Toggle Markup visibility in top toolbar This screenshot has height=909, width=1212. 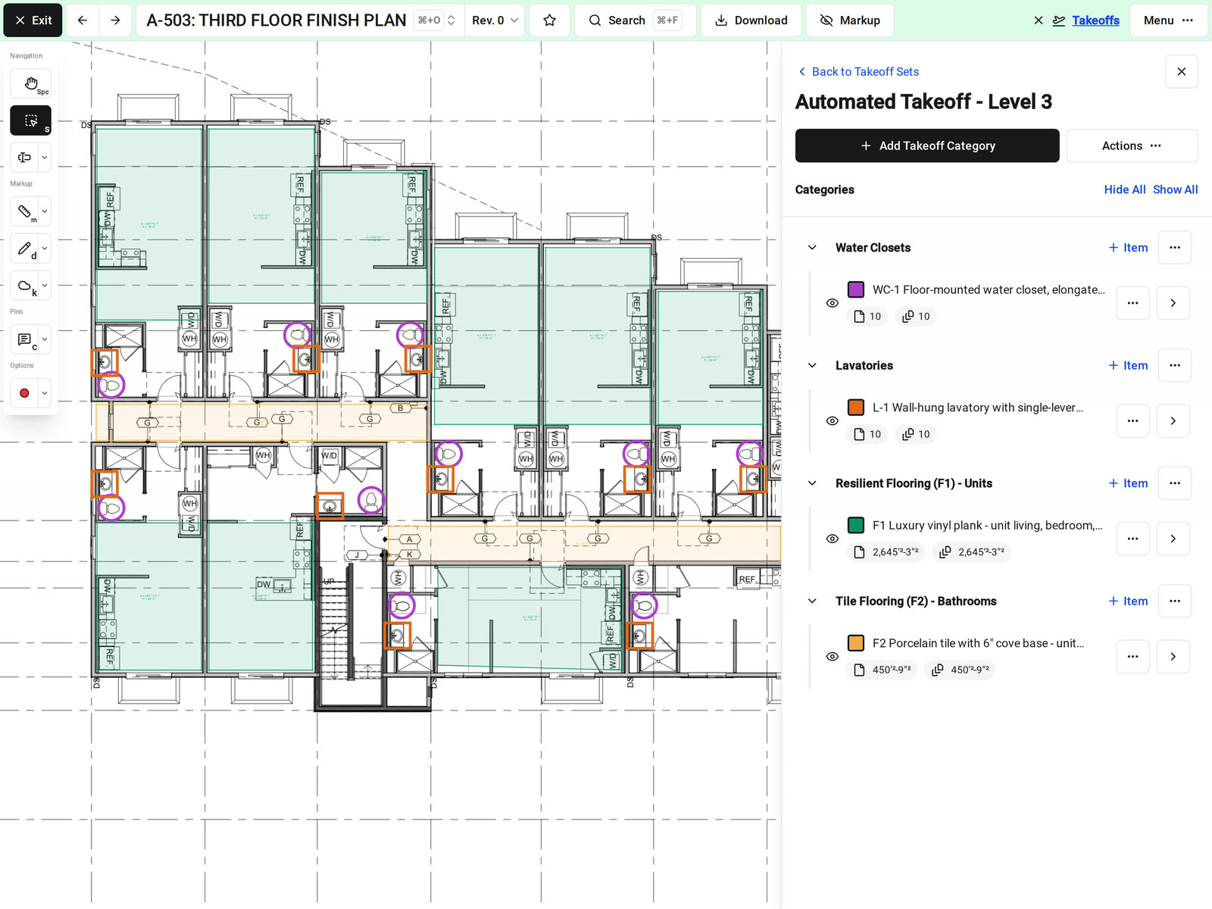pyautogui.click(x=850, y=20)
